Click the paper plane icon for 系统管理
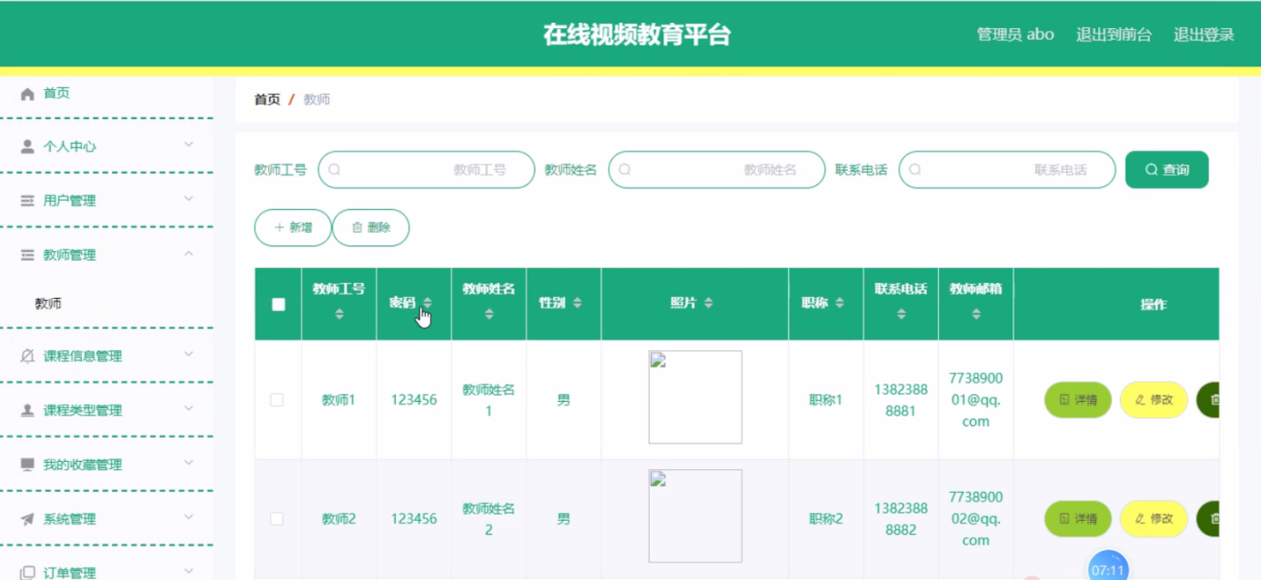Viewport: 1261px width, 580px height. click(27, 519)
